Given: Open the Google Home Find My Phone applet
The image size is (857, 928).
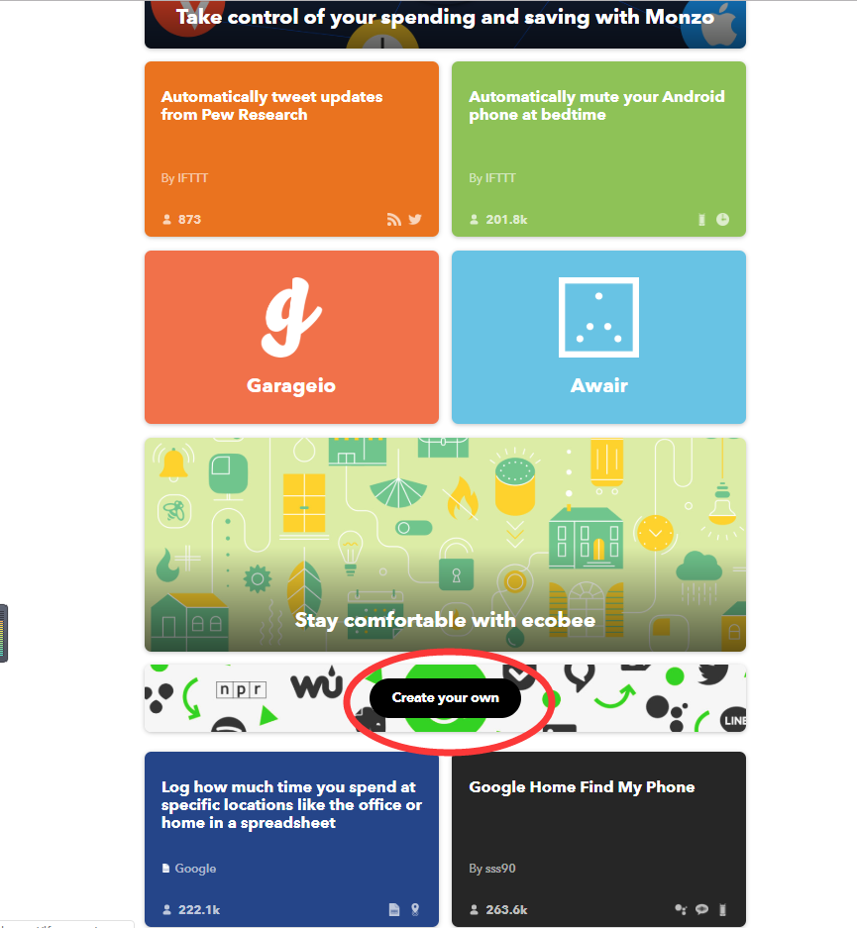Looking at the screenshot, I should click(x=598, y=839).
